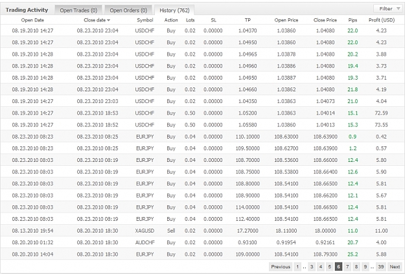This screenshot has width=405, height=274.
Task: Switch to the Open Trades (0) tab
Action: tap(78, 10)
